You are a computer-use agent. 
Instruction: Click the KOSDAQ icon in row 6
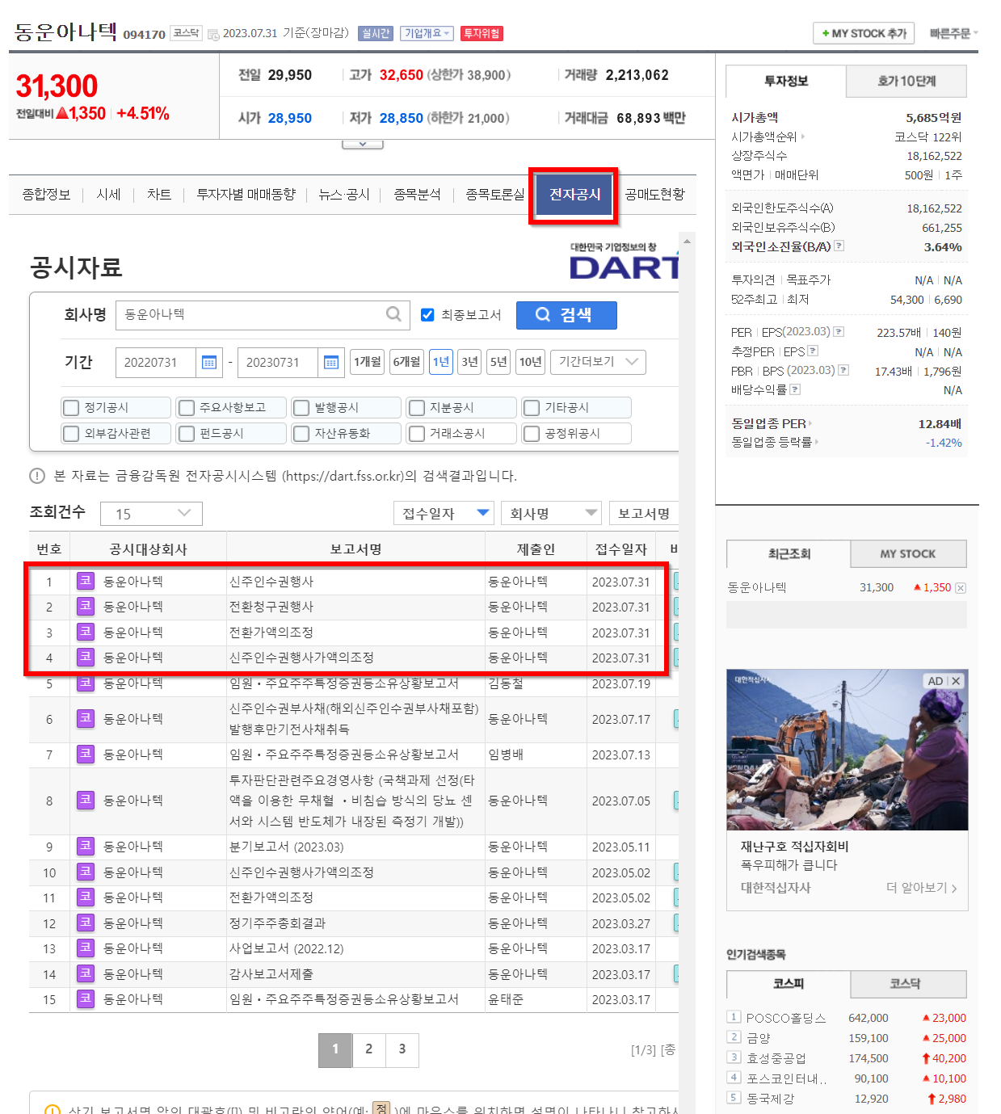click(x=86, y=718)
